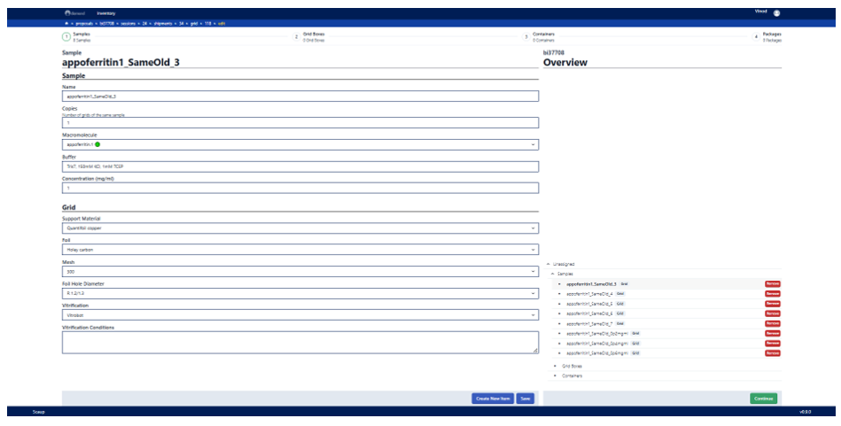The image size is (841, 426).
Task: Click the Overview heading
Action: (x=565, y=62)
